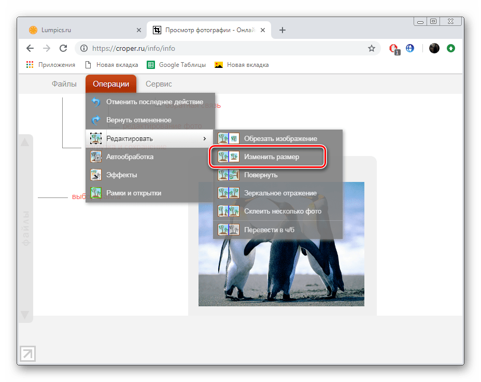Go back with the browser back arrow
The height and width of the screenshot is (382, 481).
click(x=30, y=48)
